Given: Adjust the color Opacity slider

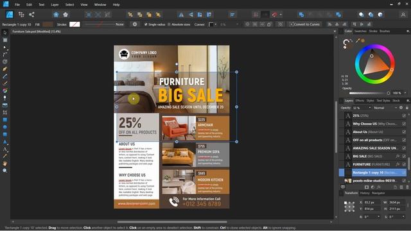Looking at the screenshot, I should point(369,93).
